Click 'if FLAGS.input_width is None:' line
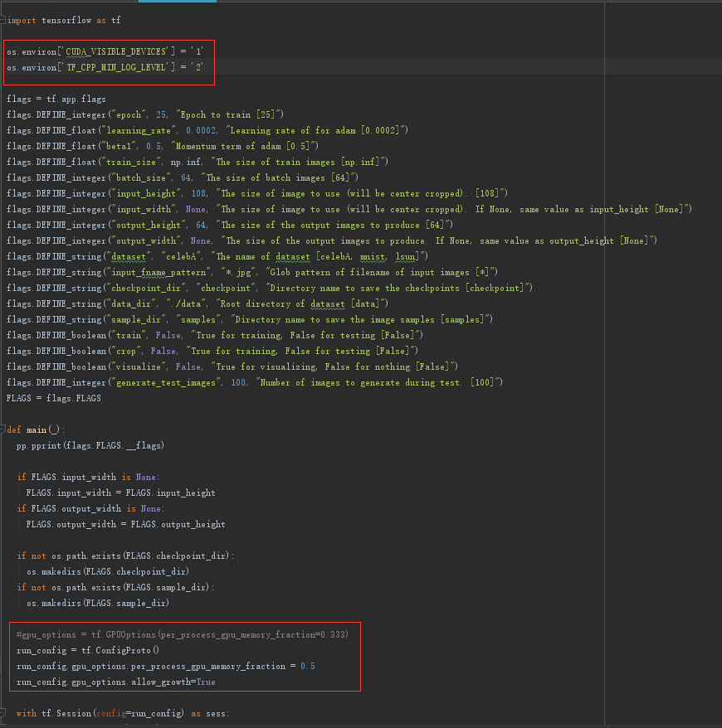This screenshot has width=722, height=728. point(88,478)
